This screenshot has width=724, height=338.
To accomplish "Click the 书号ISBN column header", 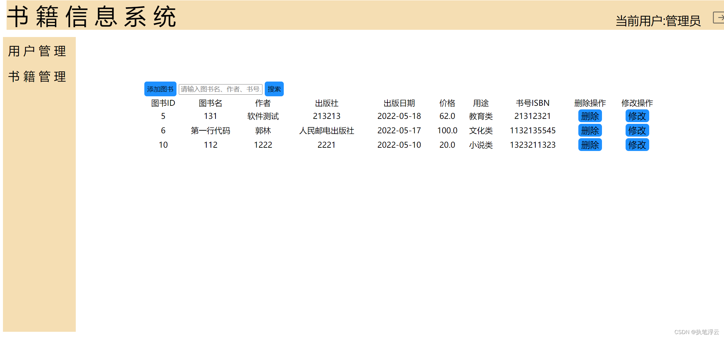I will 533,103.
